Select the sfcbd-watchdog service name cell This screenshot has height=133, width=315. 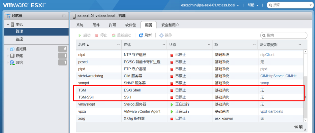pyautogui.click(x=91, y=76)
